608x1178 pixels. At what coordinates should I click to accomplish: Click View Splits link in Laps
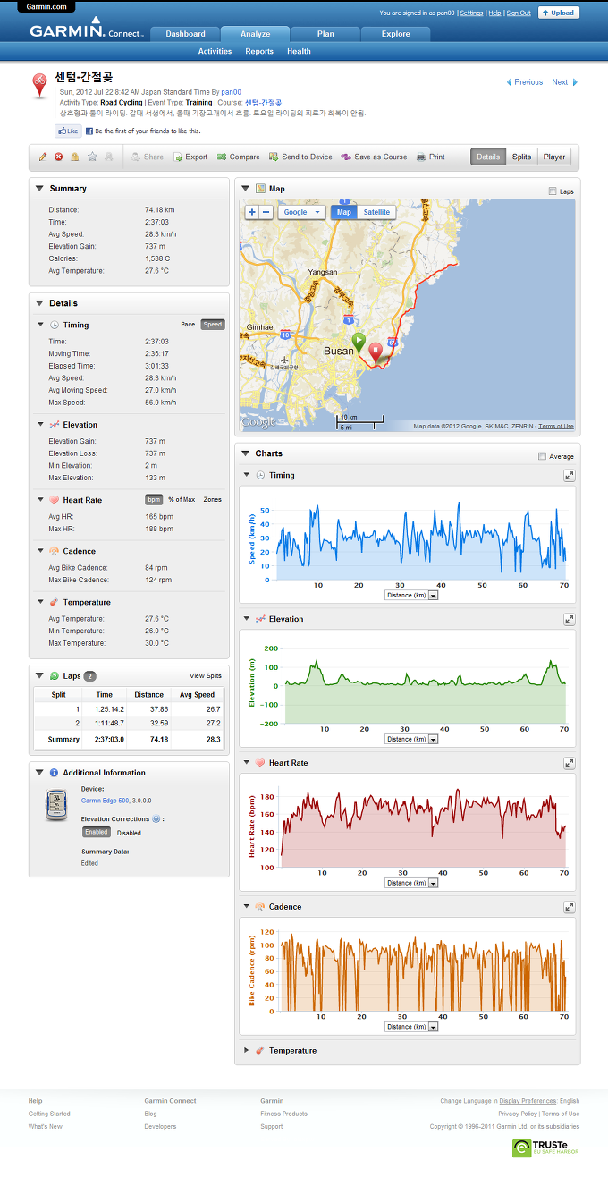coord(205,675)
